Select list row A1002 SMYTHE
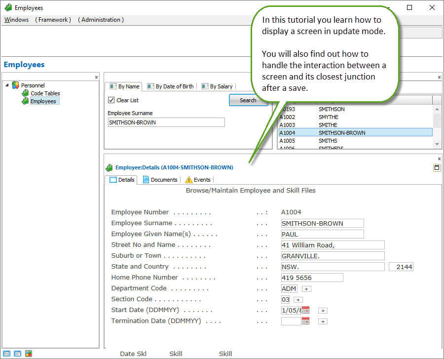 tap(356, 117)
